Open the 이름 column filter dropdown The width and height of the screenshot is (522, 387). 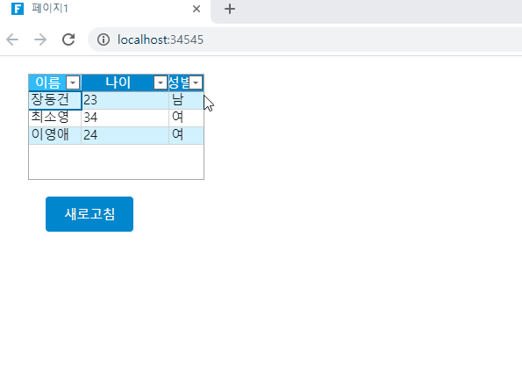[73, 82]
